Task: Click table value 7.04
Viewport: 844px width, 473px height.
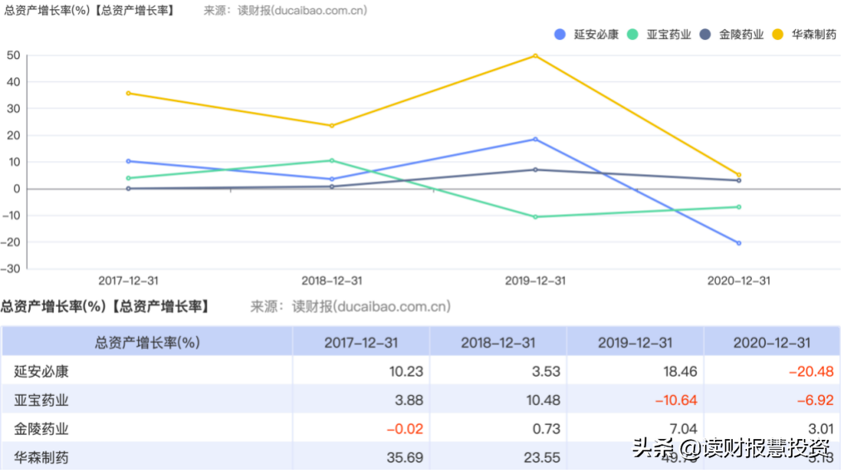Action: click(683, 429)
